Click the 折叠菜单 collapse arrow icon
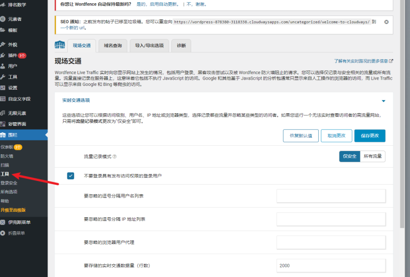Viewport: 410px width, 277px height. click(x=3, y=233)
